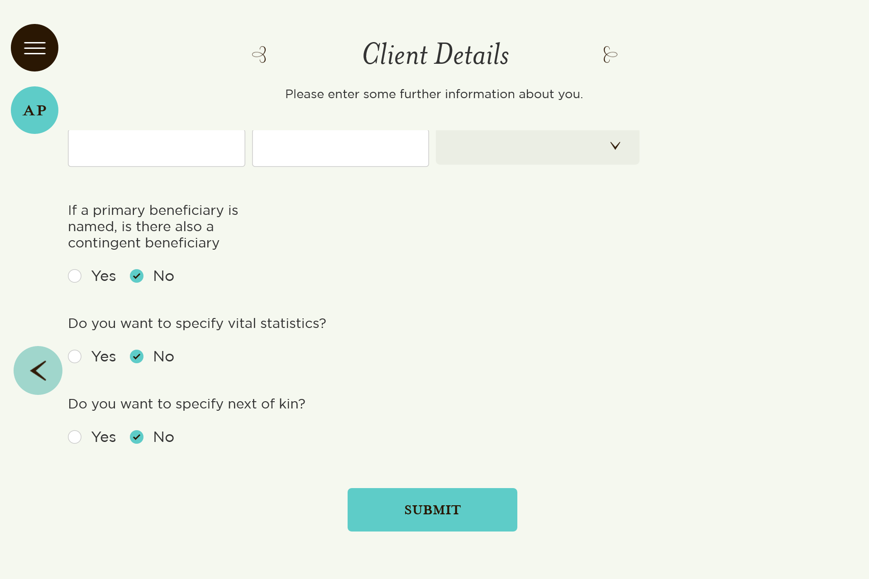Click the 'next of kin' question label

click(186, 404)
